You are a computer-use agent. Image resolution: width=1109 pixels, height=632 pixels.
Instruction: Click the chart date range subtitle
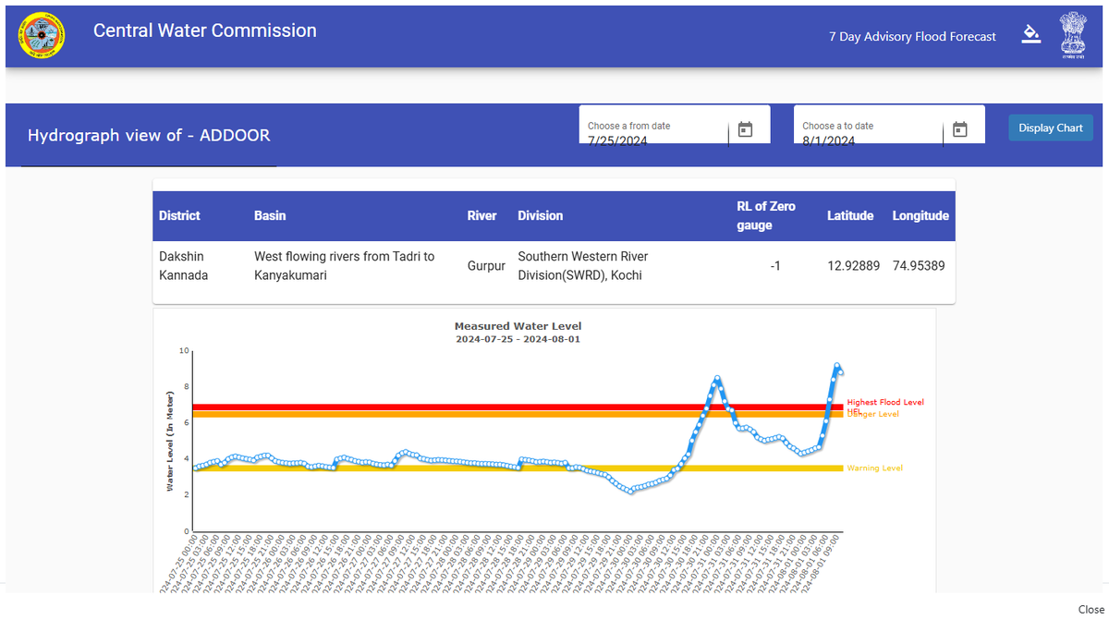click(518, 339)
